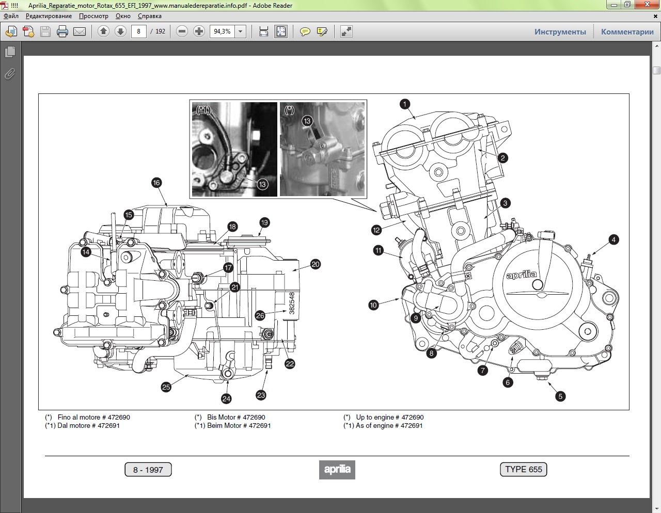Go to next page with down arrow

[x=120, y=31]
